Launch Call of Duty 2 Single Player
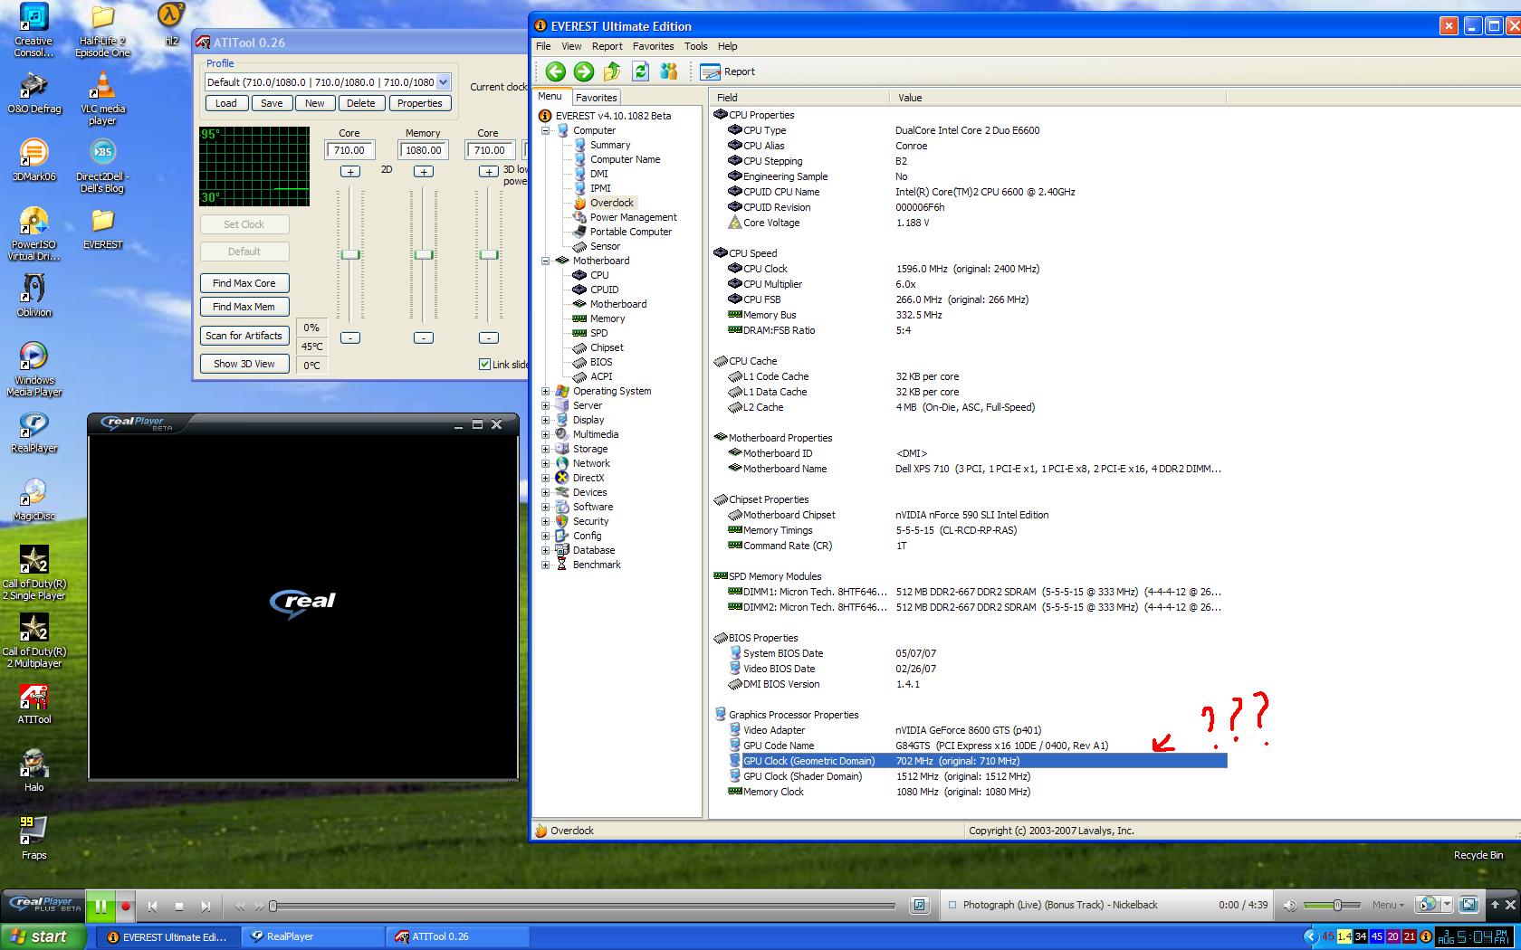This screenshot has width=1521, height=950. point(33,575)
